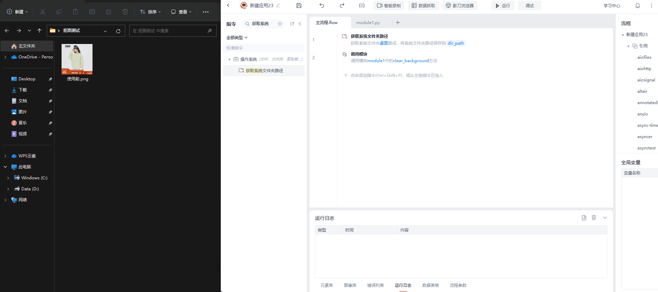Collapse 此电脑 in the navigation pane
The height and width of the screenshot is (292, 658).
click(x=5, y=167)
